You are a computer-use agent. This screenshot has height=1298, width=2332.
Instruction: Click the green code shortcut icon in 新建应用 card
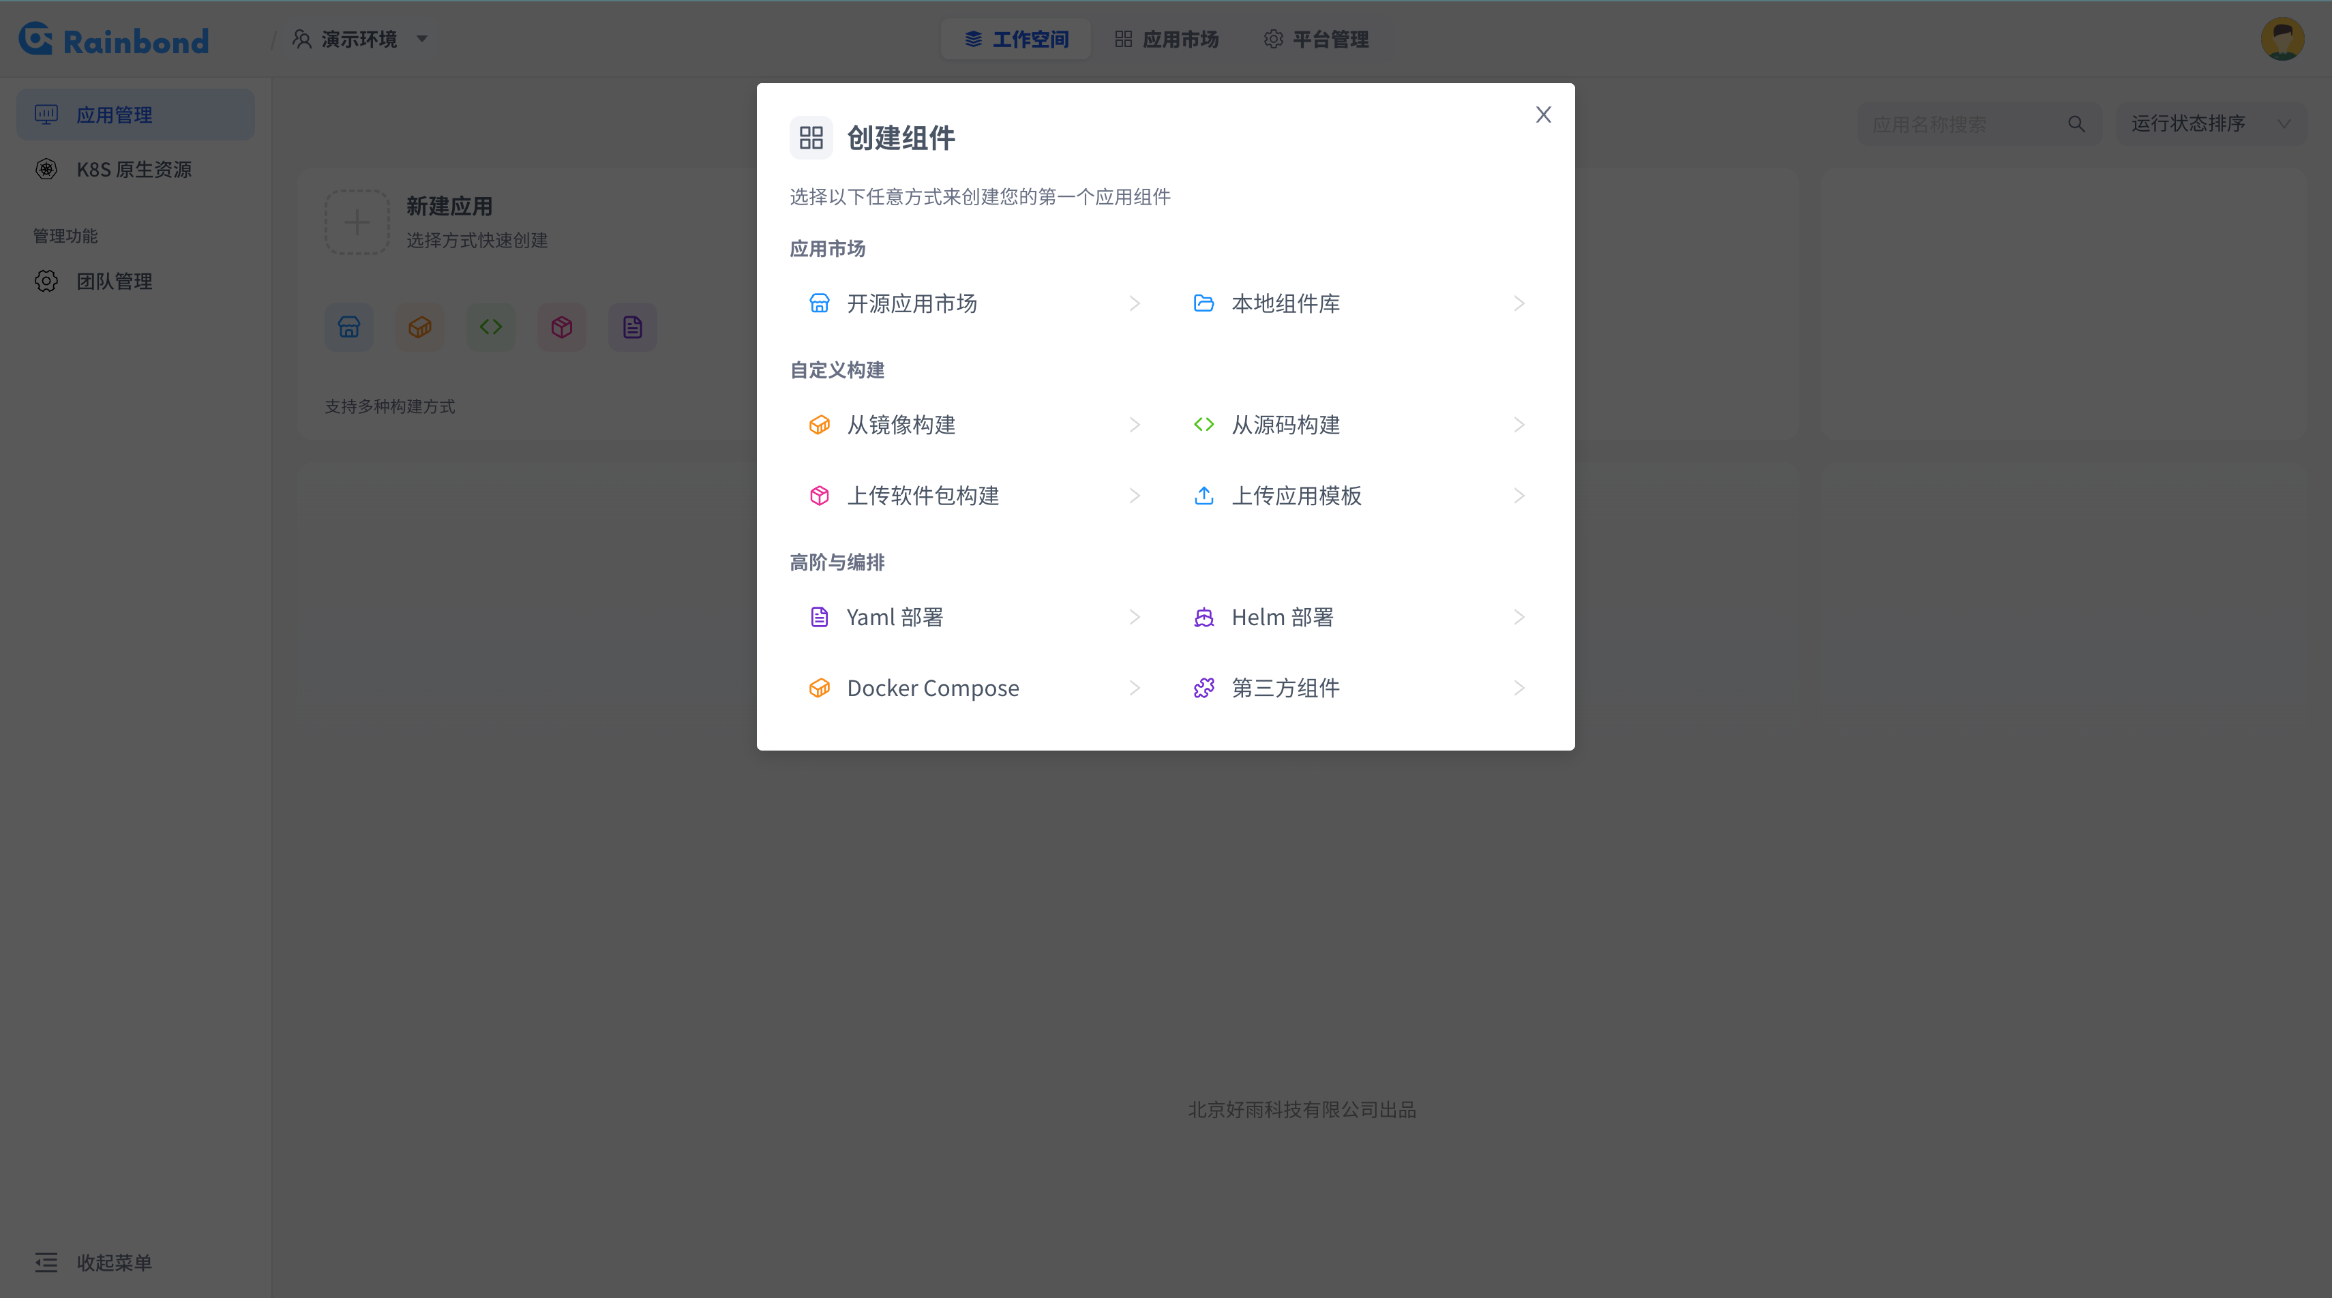click(x=491, y=327)
